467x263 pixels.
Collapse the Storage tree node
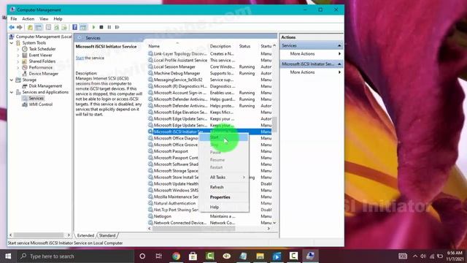click(x=12, y=80)
